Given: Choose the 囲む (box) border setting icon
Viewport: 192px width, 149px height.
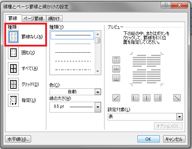Looking at the screenshot, I should (13, 53).
